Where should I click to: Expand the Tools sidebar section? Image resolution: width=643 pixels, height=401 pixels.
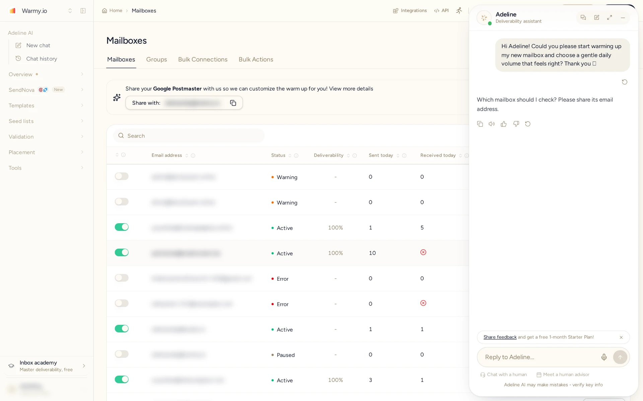click(x=46, y=168)
